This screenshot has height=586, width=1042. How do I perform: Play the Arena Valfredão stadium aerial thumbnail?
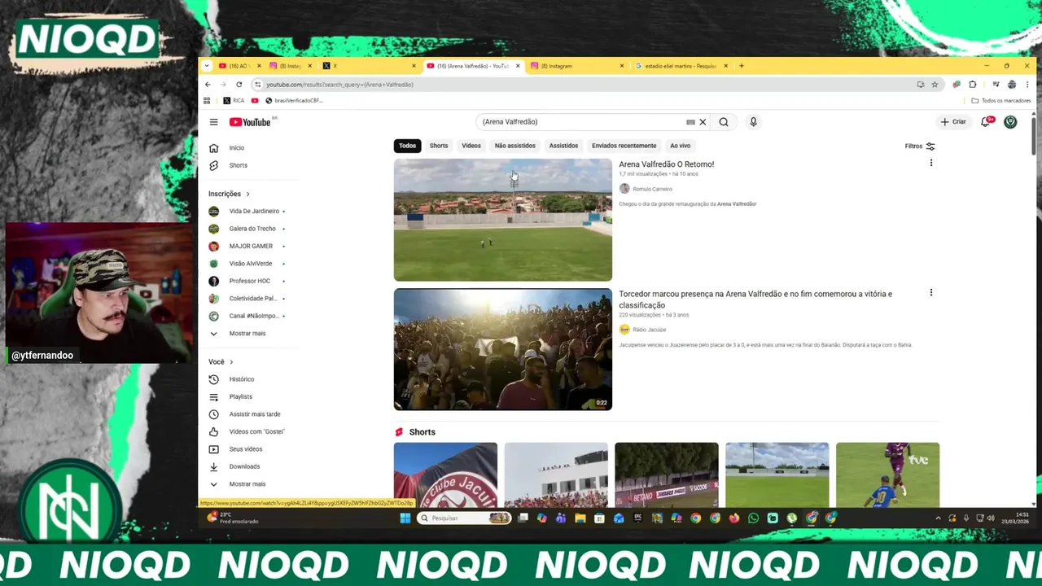[x=503, y=220]
